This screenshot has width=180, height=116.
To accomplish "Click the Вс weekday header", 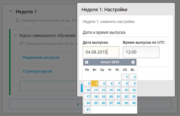I will 132,70.
